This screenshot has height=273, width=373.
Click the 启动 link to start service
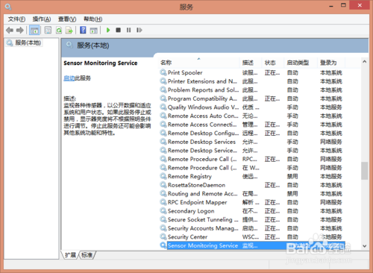click(x=69, y=78)
